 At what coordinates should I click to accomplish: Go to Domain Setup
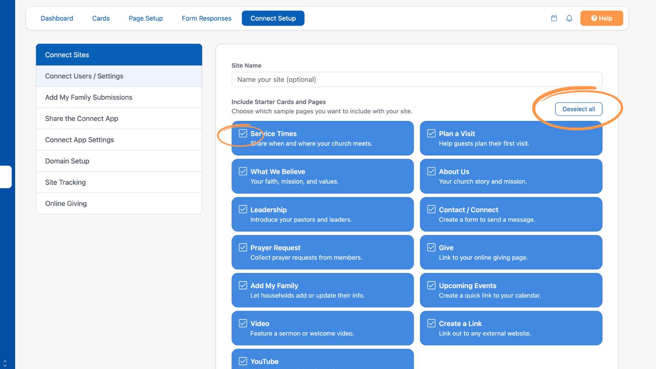click(119, 161)
